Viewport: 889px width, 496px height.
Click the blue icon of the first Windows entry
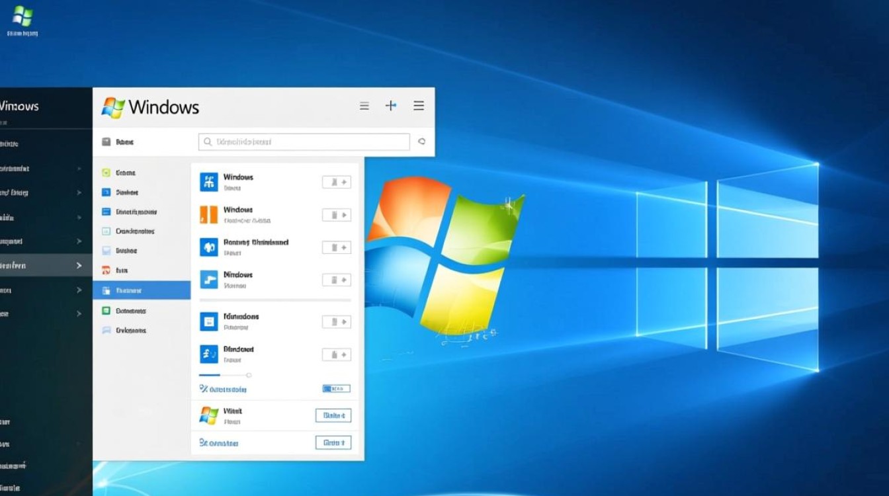pyautogui.click(x=208, y=182)
